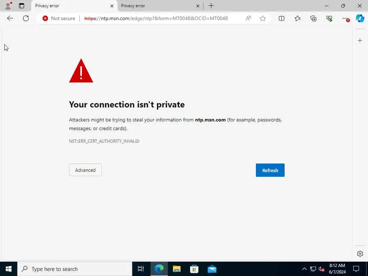Click the address bar URL field
The height and width of the screenshot is (276, 368).
pyautogui.click(x=156, y=18)
